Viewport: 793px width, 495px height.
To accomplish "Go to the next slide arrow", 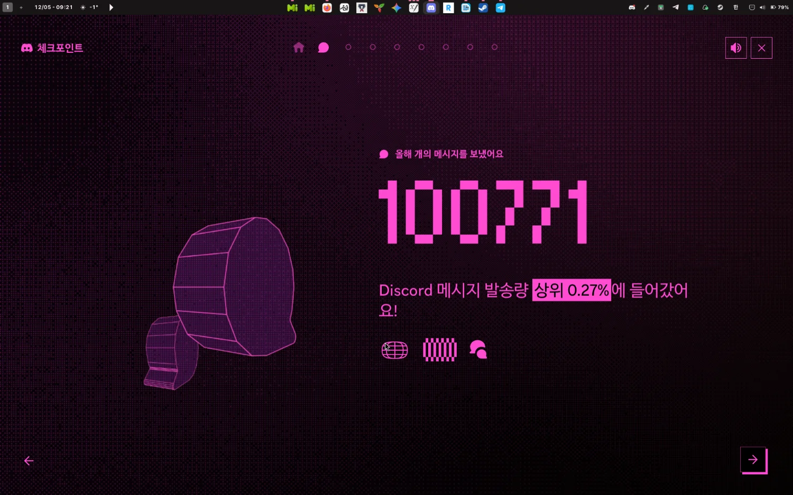I will coord(753,460).
